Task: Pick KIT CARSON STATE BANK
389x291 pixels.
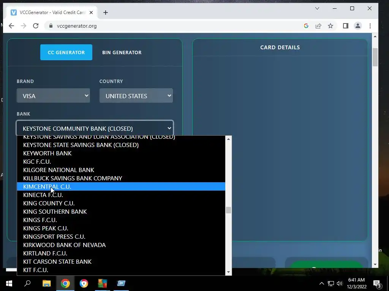Action: point(121,261)
